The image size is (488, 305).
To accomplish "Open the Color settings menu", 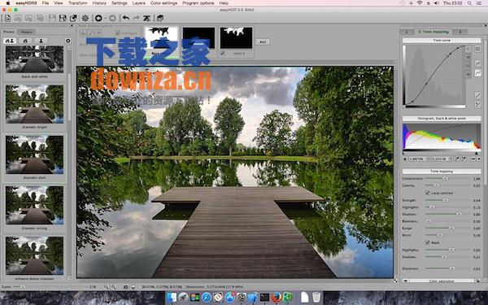I will [163, 2].
